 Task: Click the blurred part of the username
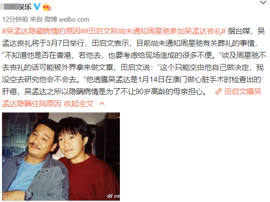(11, 7)
